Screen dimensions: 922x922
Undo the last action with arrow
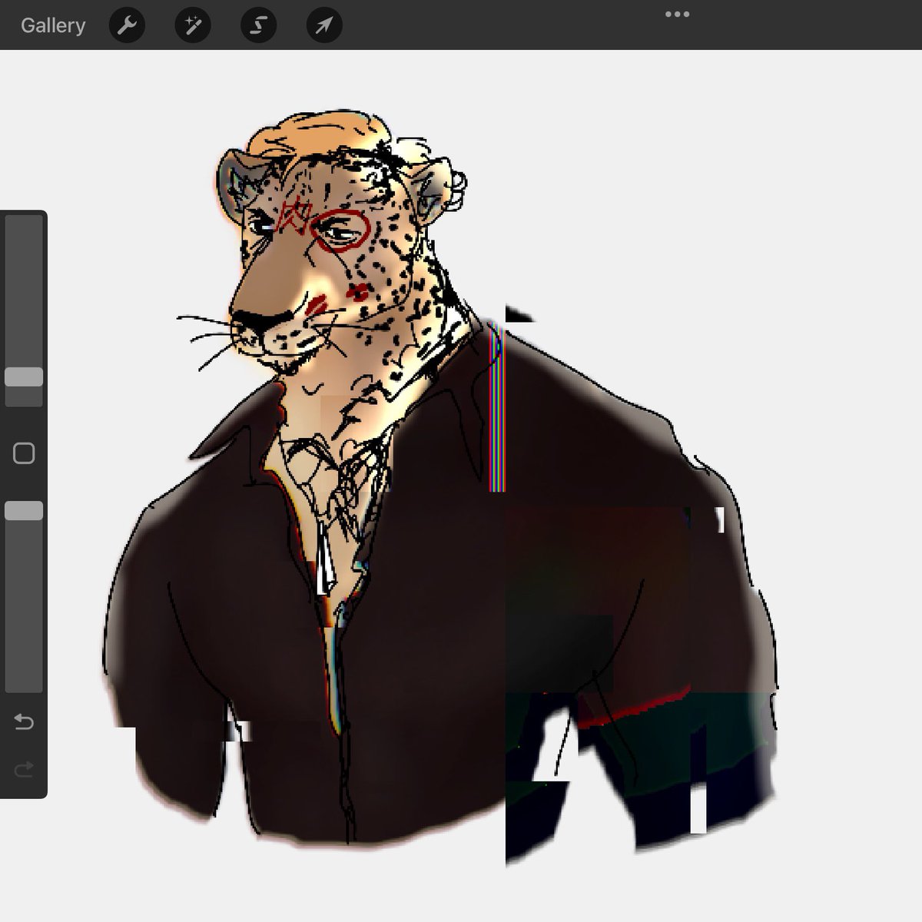[x=24, y=721]
